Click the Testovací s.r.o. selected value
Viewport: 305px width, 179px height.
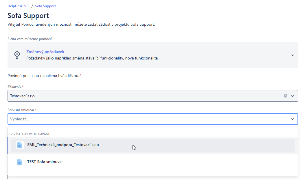23,96
